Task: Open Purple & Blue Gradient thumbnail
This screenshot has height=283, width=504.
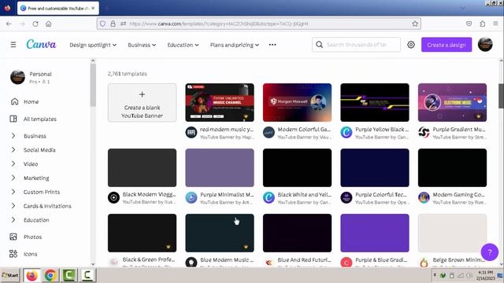Action: (x=375, y=233)
